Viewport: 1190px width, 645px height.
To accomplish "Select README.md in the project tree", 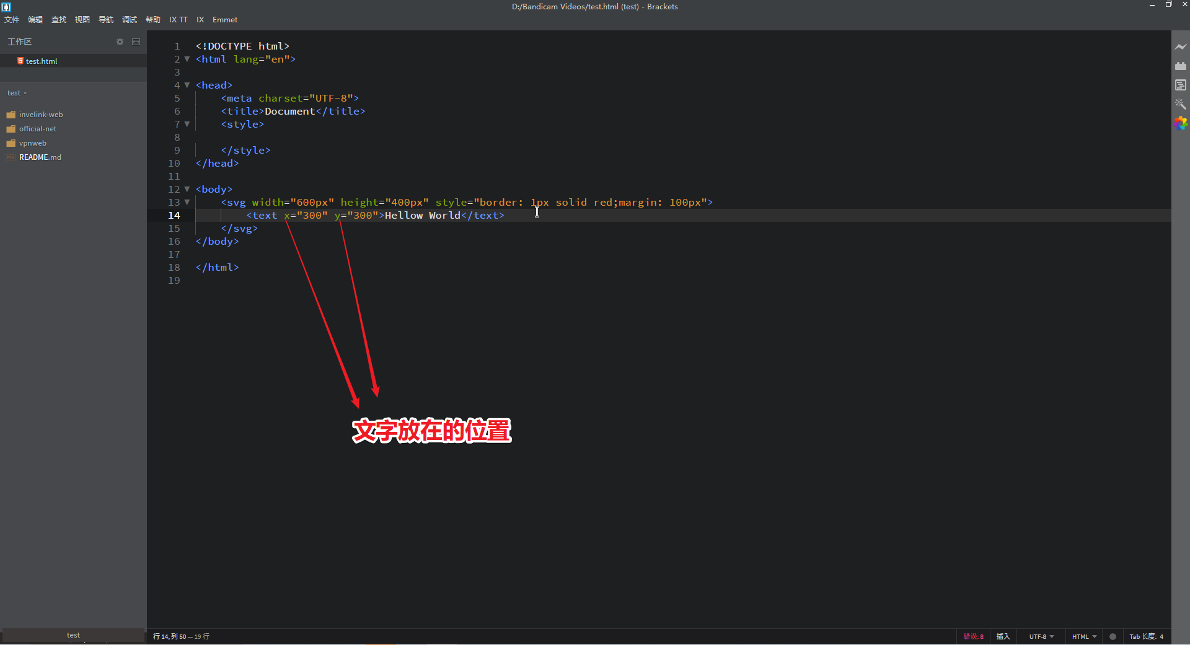I will [40, 157].
